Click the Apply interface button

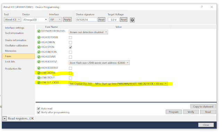pyautogui.click(x=67, y=20)
